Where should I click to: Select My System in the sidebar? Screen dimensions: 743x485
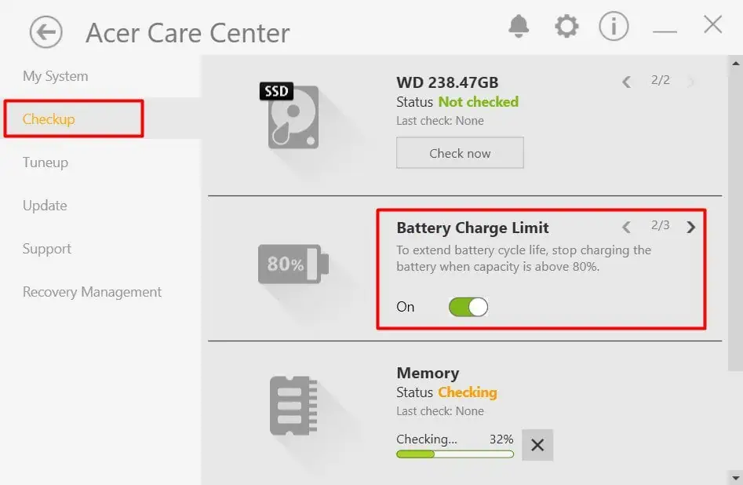tap(54, 76)
